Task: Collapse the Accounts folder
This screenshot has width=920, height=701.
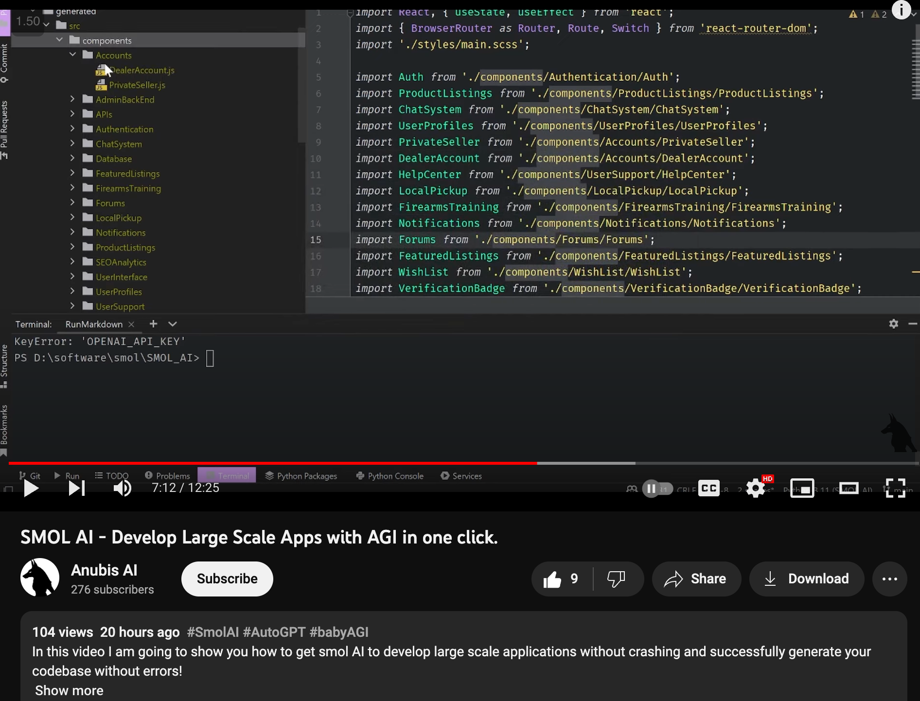Action: pyautogui.click(x=73, y=55)
